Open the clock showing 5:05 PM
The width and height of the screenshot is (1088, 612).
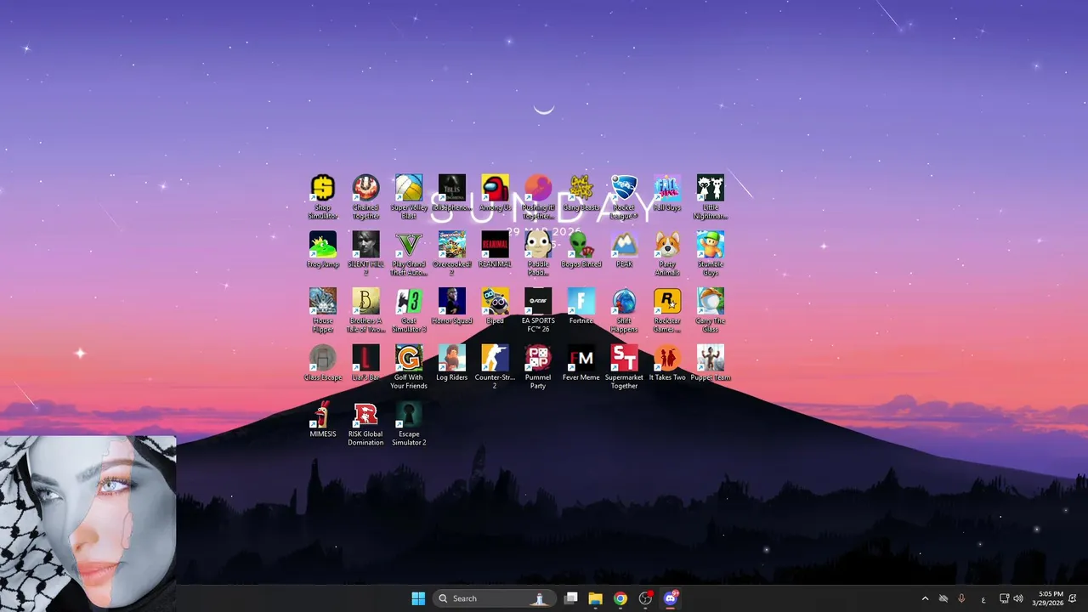[1047, 598]
